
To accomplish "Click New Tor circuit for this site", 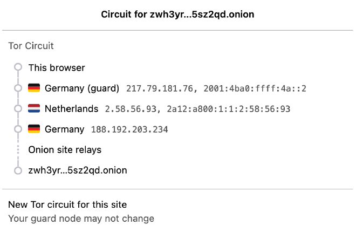I will [x=67, y=204].
